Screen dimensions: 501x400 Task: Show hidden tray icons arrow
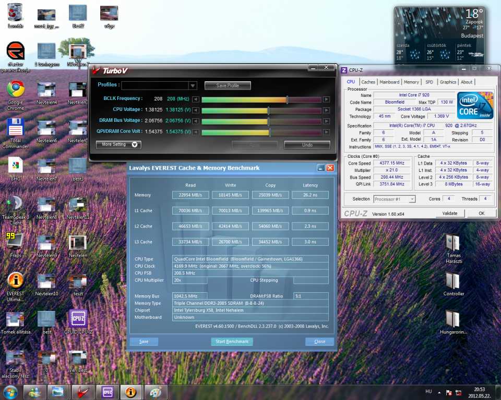click(439, 393)
